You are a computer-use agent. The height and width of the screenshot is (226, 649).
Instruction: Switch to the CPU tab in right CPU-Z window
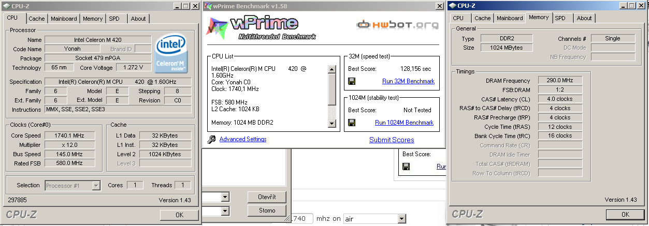click(458, 18)
